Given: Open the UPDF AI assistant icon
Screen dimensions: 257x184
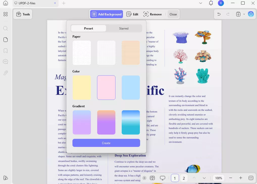Looking at the screenshot, I should point(251,14).
